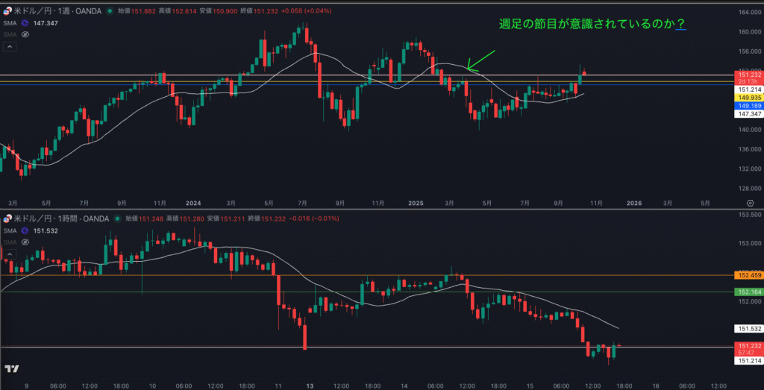
Task: Show hidden SMA on weekly chart via eye icon
Action: tap(25, 34)
